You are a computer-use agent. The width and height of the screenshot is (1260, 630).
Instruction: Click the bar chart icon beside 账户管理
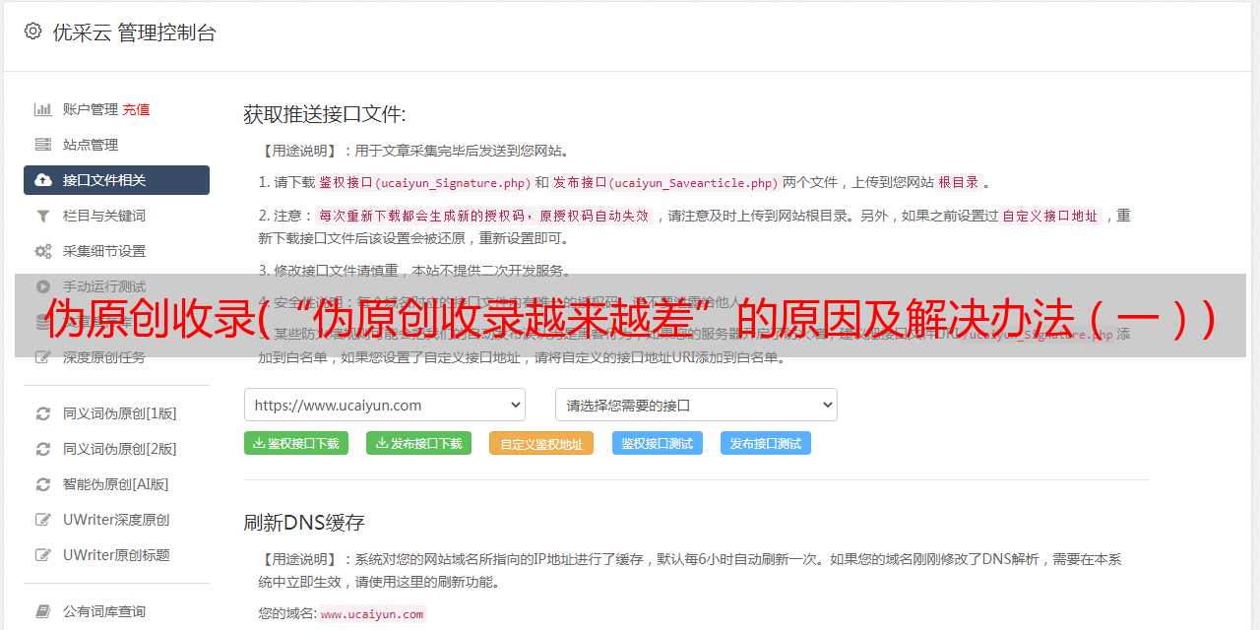coord(43,109)
